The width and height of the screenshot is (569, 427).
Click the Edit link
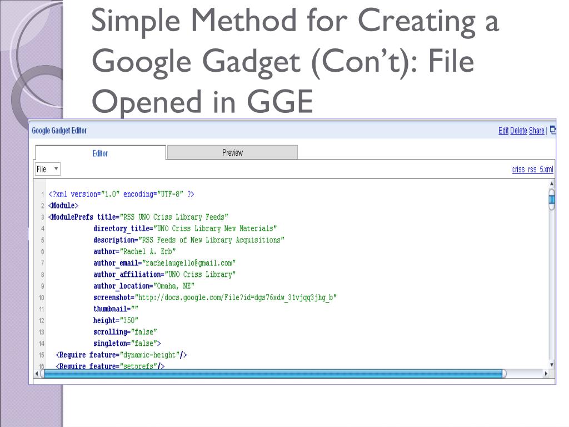point(503,131)
